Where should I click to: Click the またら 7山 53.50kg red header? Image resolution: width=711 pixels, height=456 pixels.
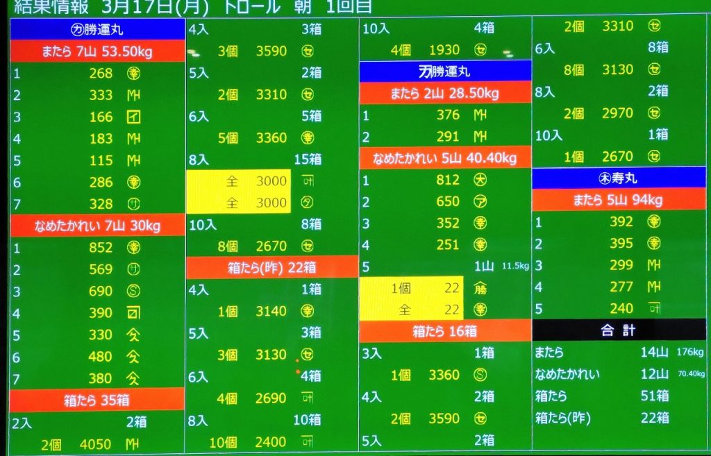coord(97,51)
